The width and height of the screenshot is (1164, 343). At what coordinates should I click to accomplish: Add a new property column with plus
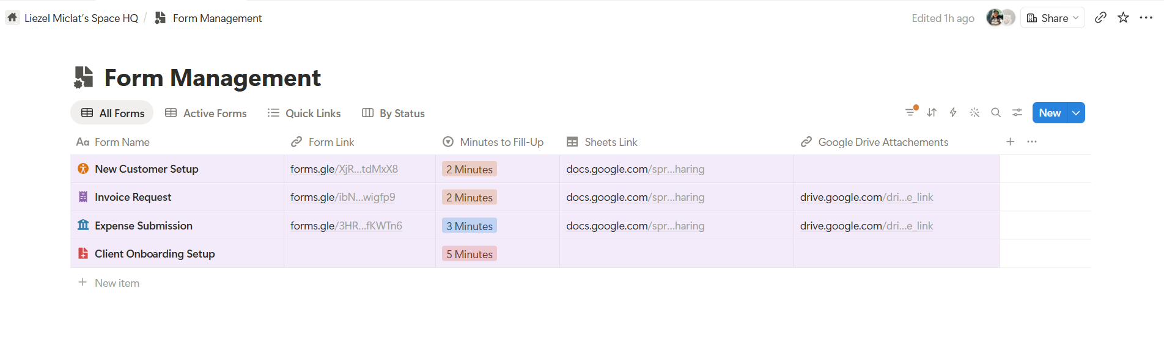point(1011,142)
